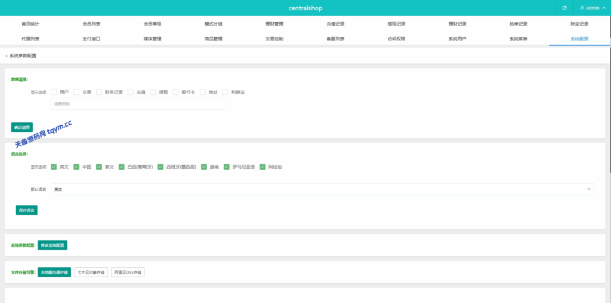Image resolution: width=611 pixels, height=303 pixels.
Task: Click the breadcrumb arrow before 系统参数配置
Action: tap(6, 55)
